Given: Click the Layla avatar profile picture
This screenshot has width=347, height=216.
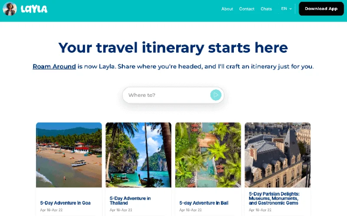Looking at the screenshot, I should [10, 9].
